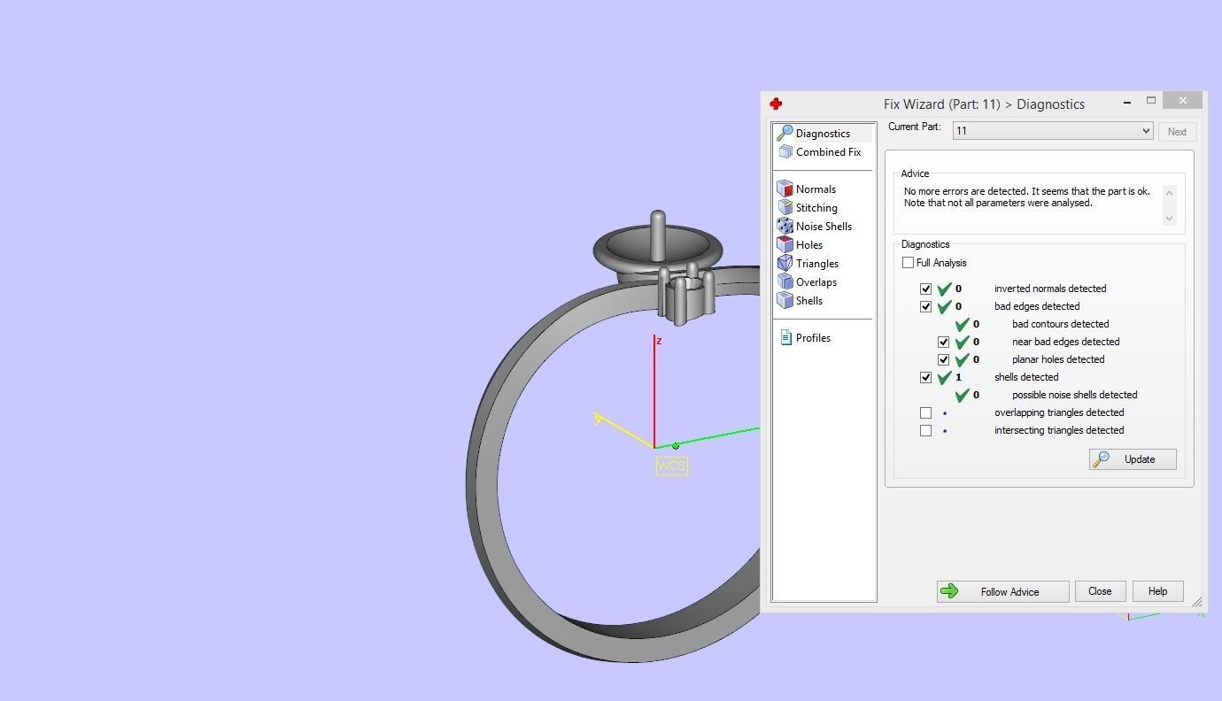Open the Normals page label

point(816,189)
